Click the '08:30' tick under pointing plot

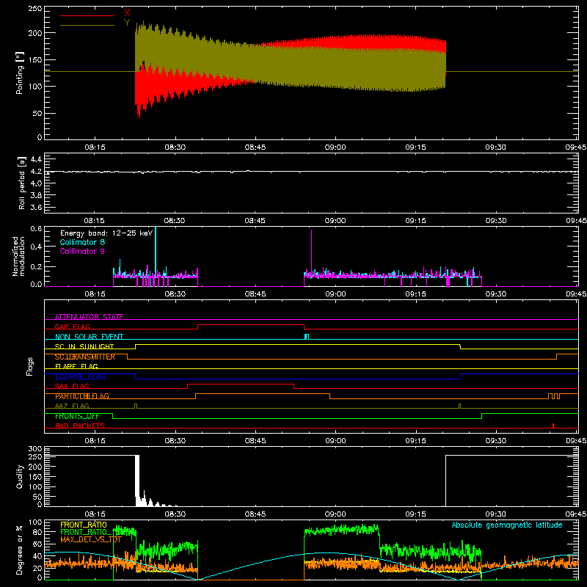(175, 147)
